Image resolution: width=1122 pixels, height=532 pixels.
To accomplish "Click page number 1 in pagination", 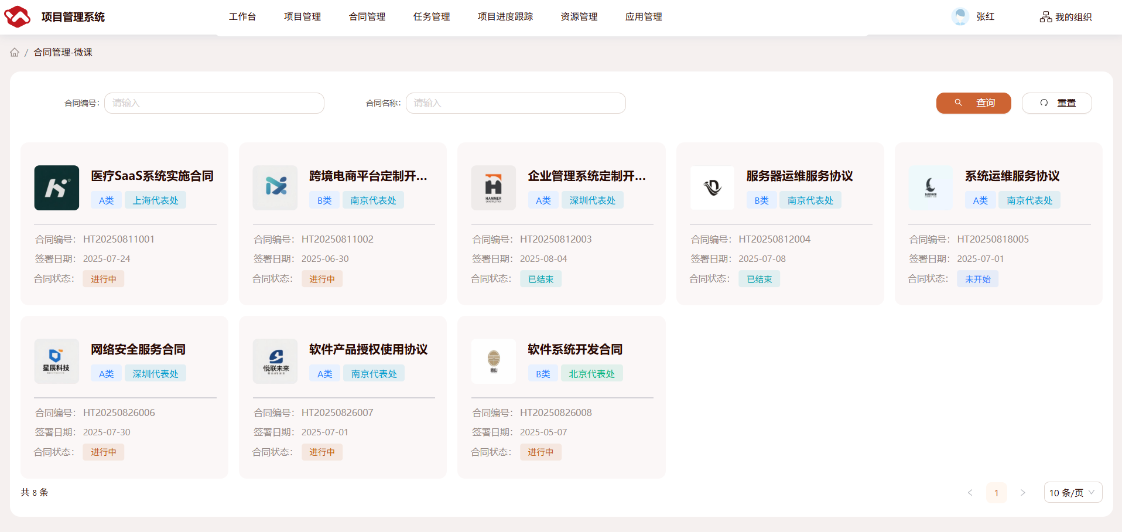I will pyautogui.click(x=997, y=493).
